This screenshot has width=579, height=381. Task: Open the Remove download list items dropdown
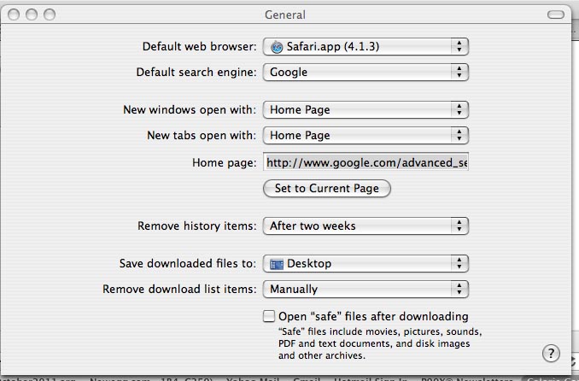tap(366, 289)
